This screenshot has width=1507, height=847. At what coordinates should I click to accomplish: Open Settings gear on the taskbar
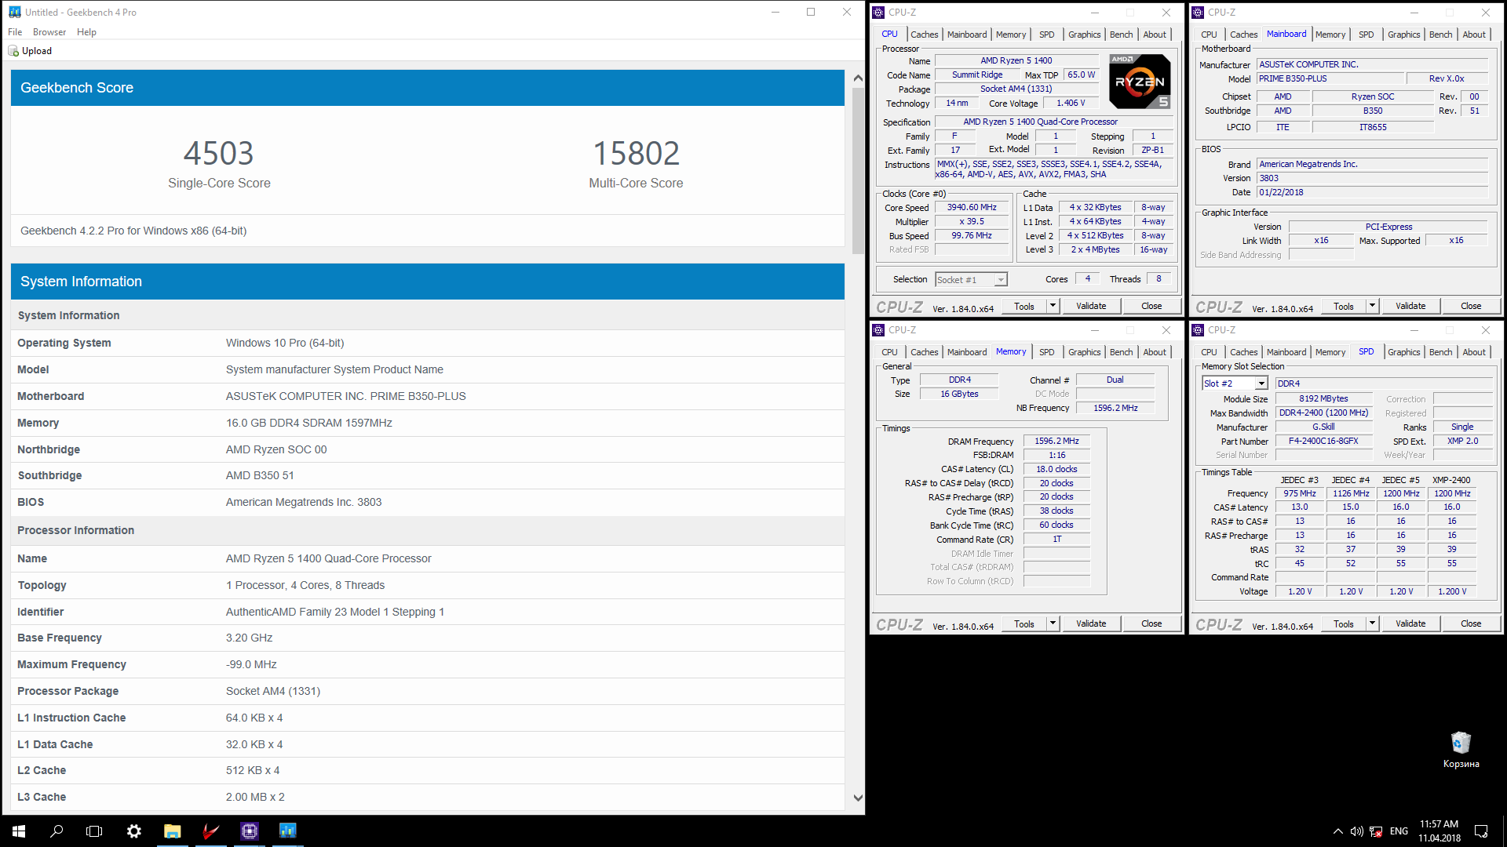click(134, 831)
